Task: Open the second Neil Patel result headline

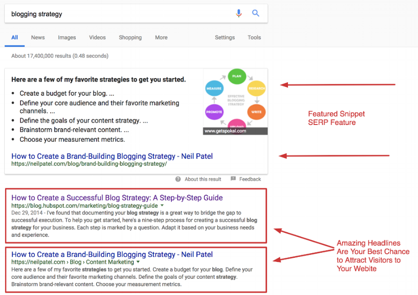Action: pyautogui.click(x=112, y=255)
